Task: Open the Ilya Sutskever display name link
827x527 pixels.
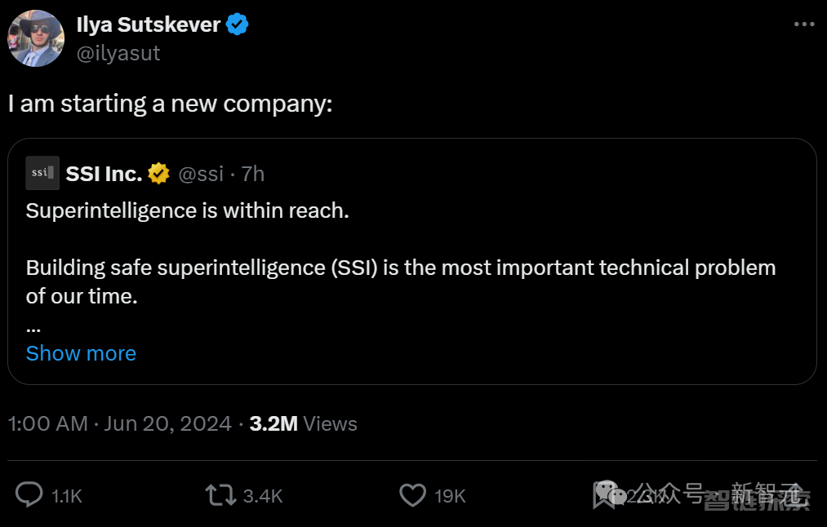Action: [x=148, y=24]
